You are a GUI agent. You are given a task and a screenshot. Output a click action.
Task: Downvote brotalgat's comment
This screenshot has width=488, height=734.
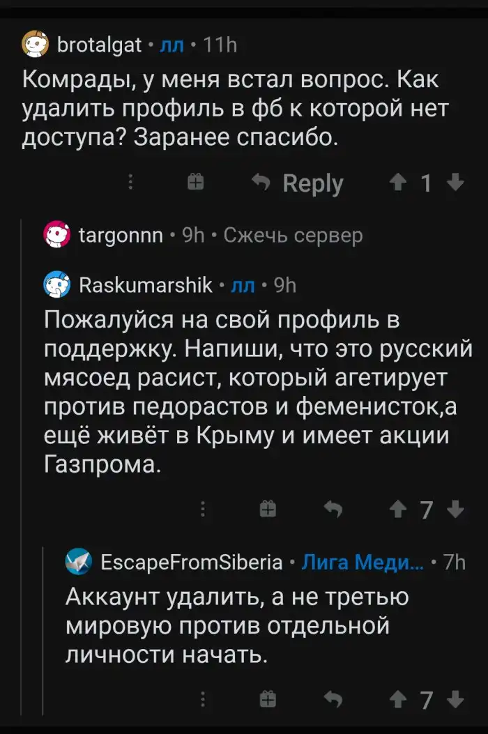click(x=455, y=183)
